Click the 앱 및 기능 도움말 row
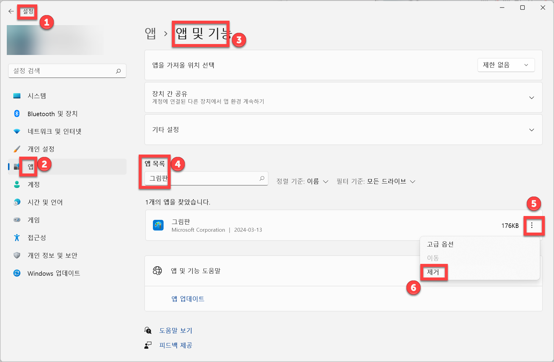Screen dimensions: 554x362 click(x=343, y=271)
